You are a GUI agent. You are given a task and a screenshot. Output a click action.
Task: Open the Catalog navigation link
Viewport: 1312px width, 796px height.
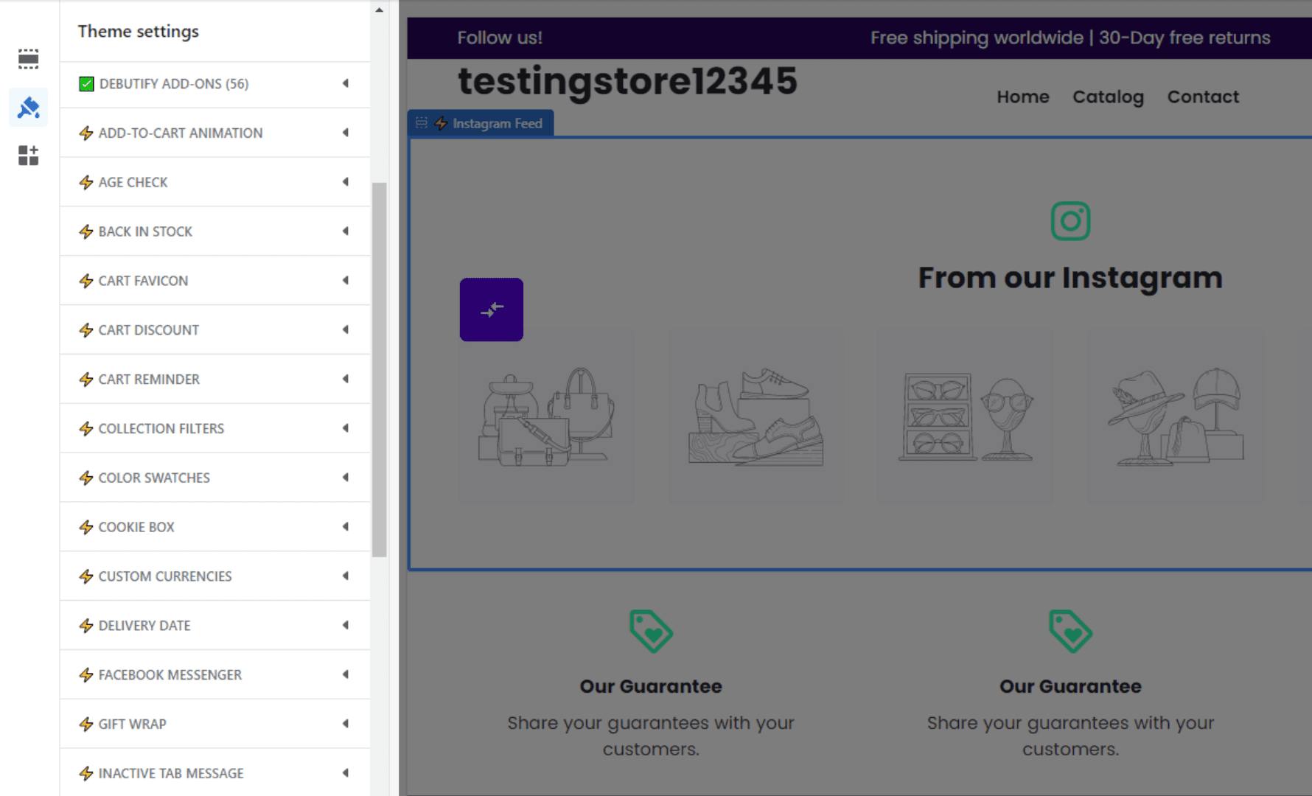pos(1108,97)
